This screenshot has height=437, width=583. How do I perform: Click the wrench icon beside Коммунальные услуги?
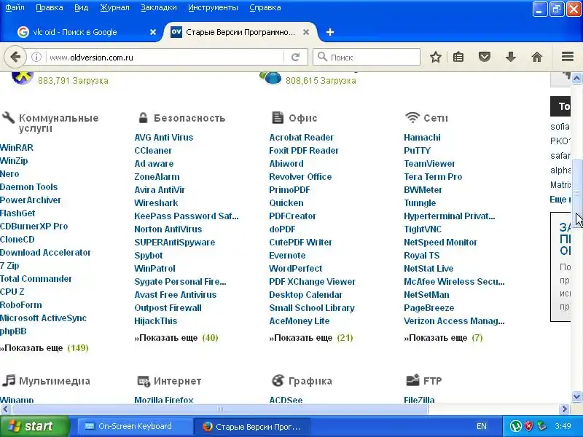pyautogui.click(x=9, y=118)
